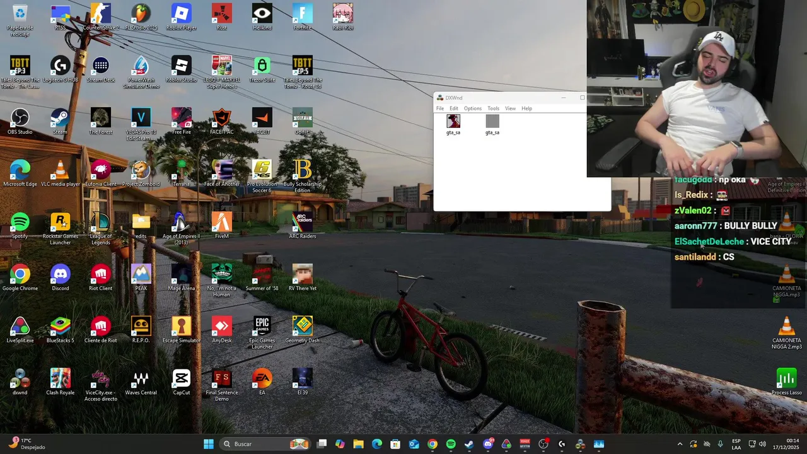Open the Process Lasso desktop shortcut

click(787, 383)
